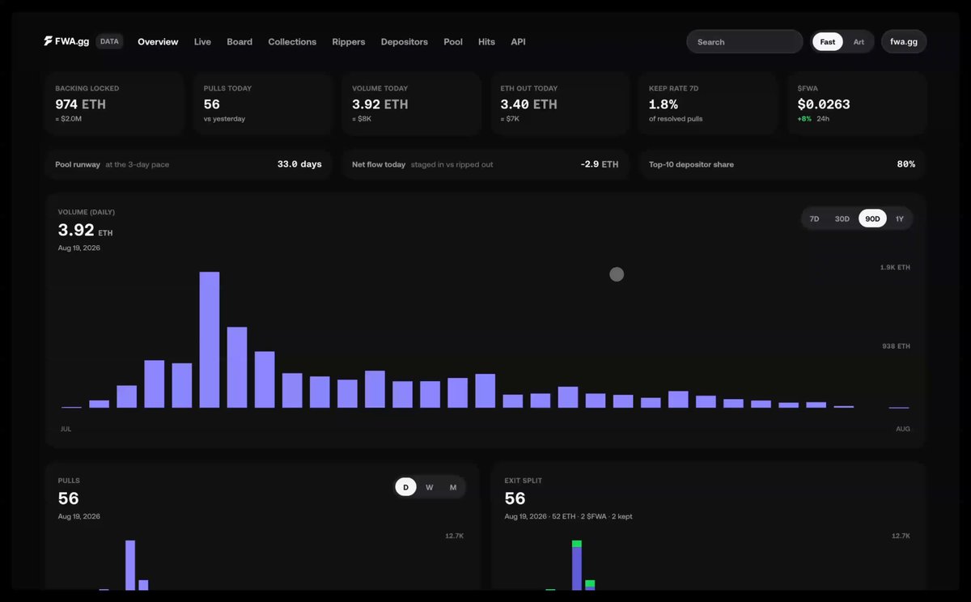
Task: Select the 1Y volume range
Action: [899, 219]
